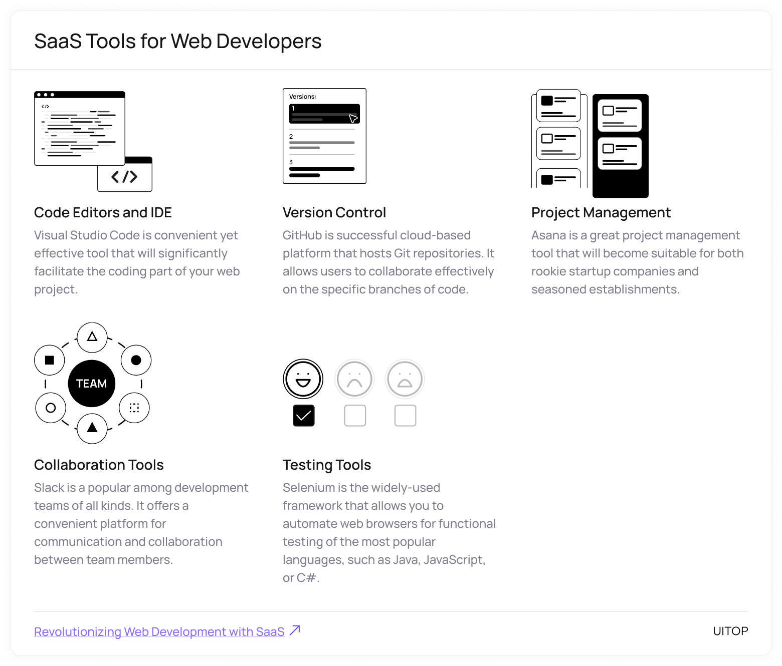Click the Asana description paragraph
Image resolution: width=782 pixels, height=666 pixels.
(638, 262)
